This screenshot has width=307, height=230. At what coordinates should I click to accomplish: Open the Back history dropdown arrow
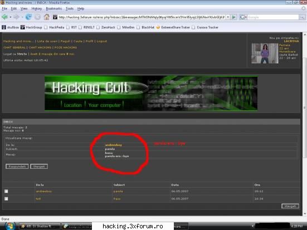[11, 17]
